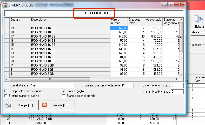Click the Dimensione font corpo field
The width and height of the screenshot is (205, 125).
point(177,85)
